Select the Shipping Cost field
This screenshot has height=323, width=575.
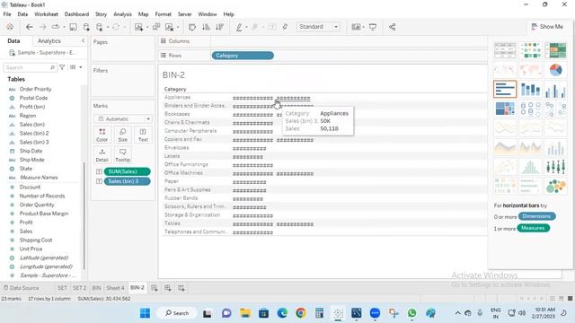click(36, 240)
